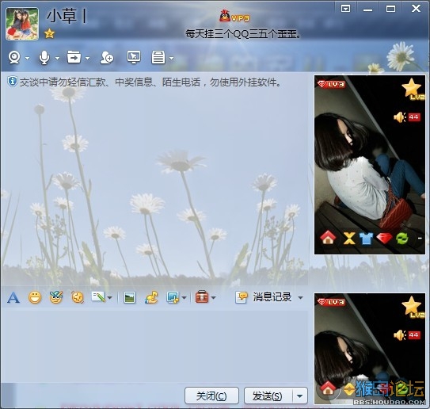The height and width of the screenshot is (409, 430).
Task: Click the 发送(S) button
Action: [x=268, y=396]
